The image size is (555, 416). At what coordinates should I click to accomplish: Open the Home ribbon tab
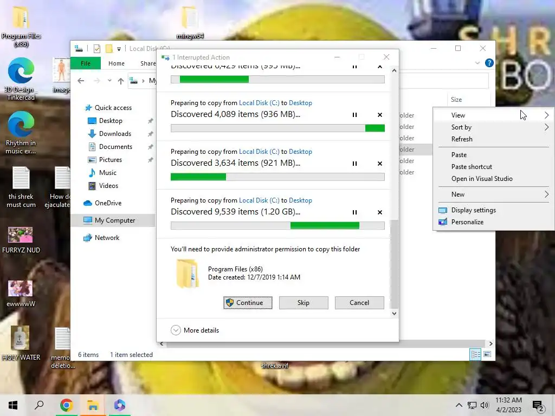(x=117, y=63)
